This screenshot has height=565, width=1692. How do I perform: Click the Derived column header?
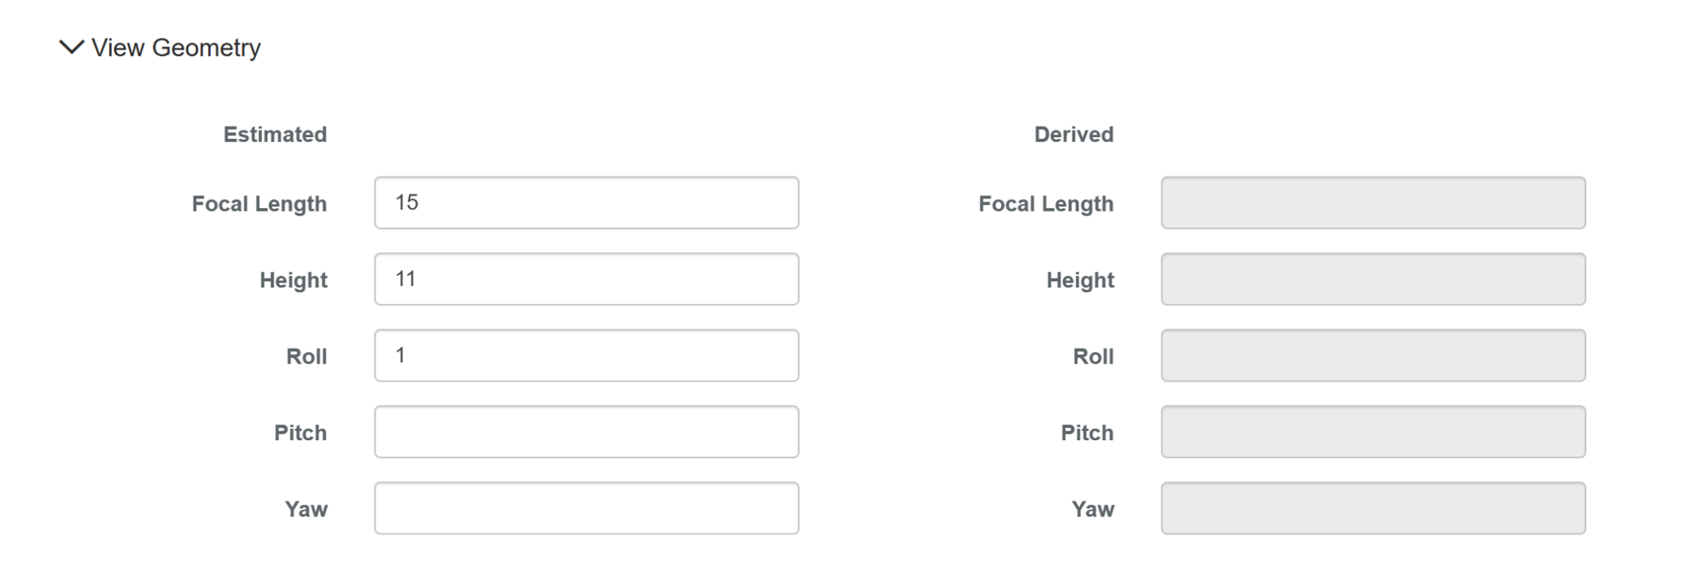[x=1073, y=134]
